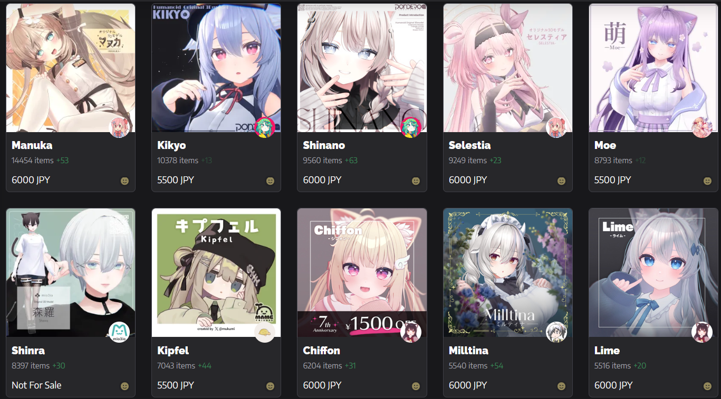Image resolution: width=721 pixels, height=399 pixels.
Task: Select the Chiffon anniversary sale thumbnail
Action: click(x=362, y=273)
